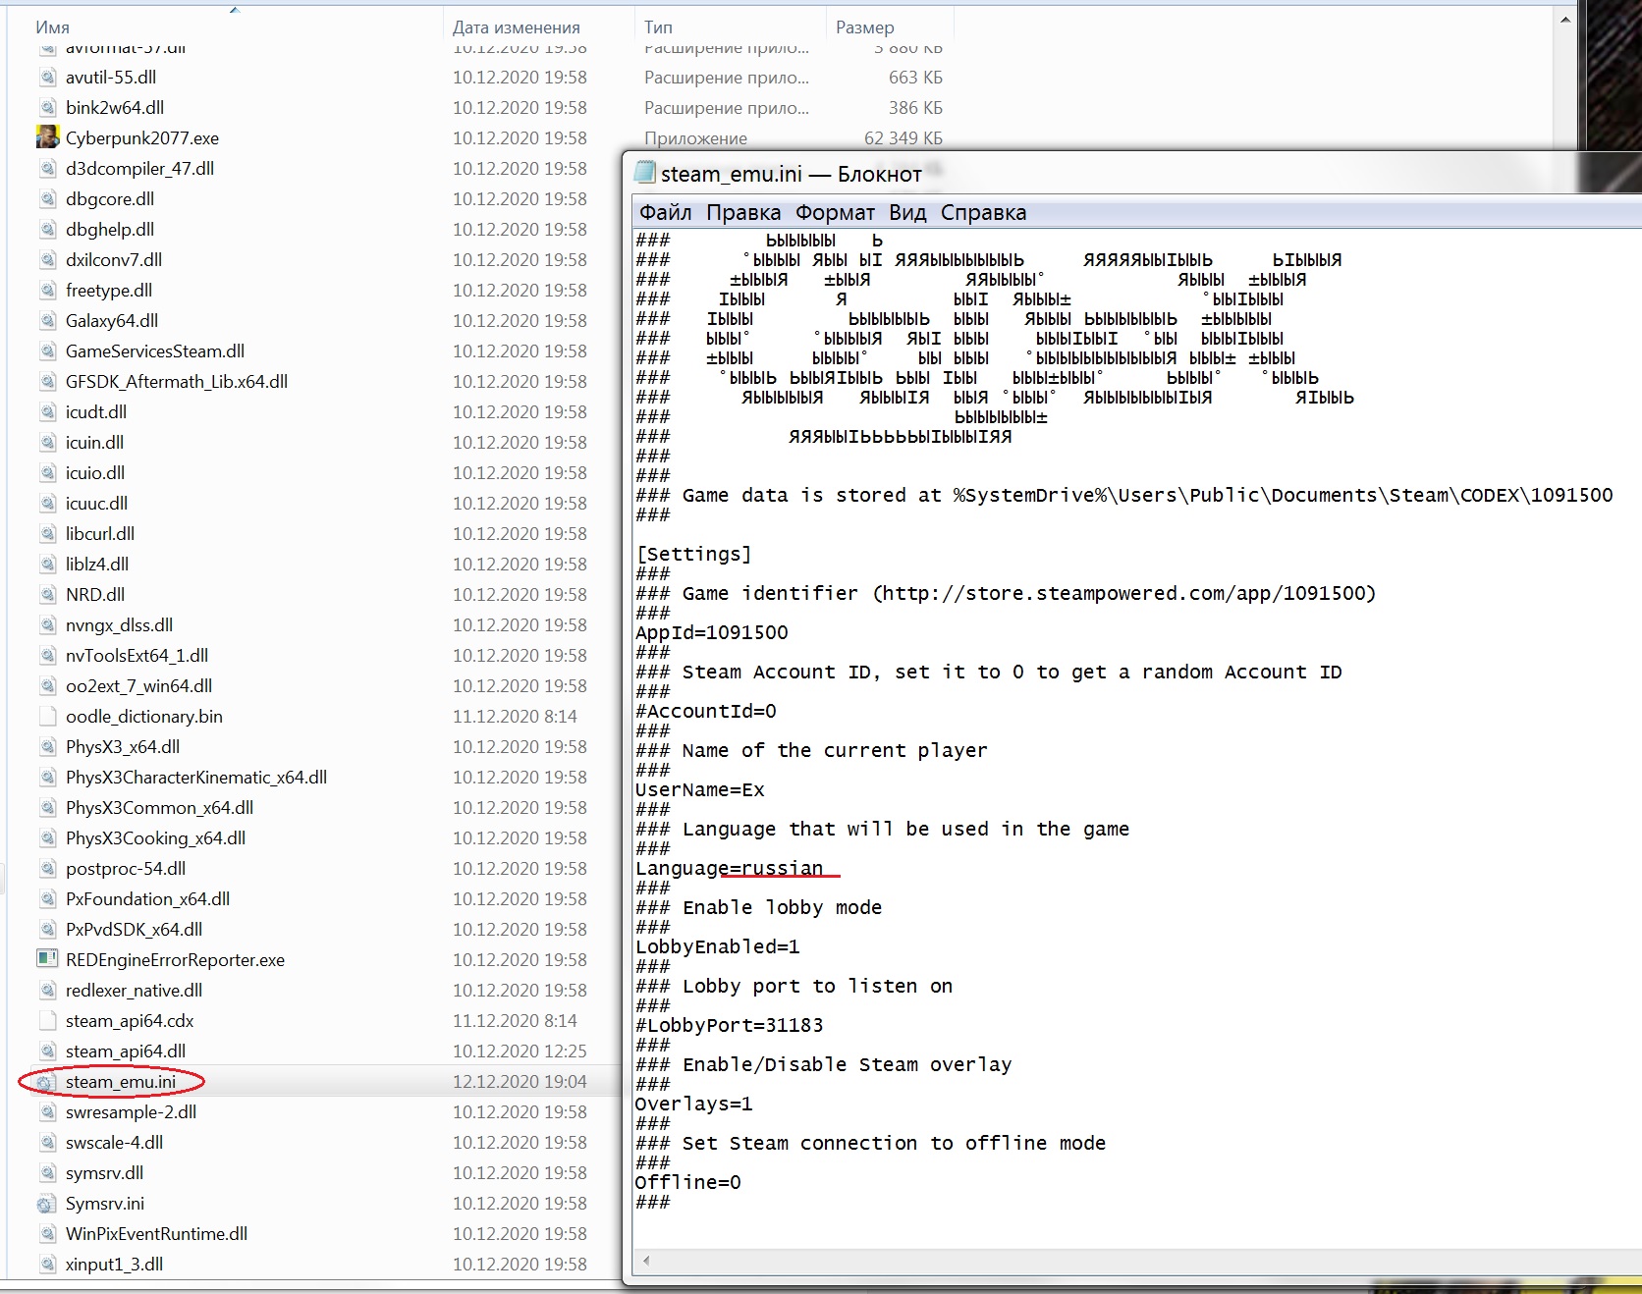This screenshot has height=1294, width=1642.
Task: Click the oodle_dictionary.bin file icon
Action: (x=47, y=717)
